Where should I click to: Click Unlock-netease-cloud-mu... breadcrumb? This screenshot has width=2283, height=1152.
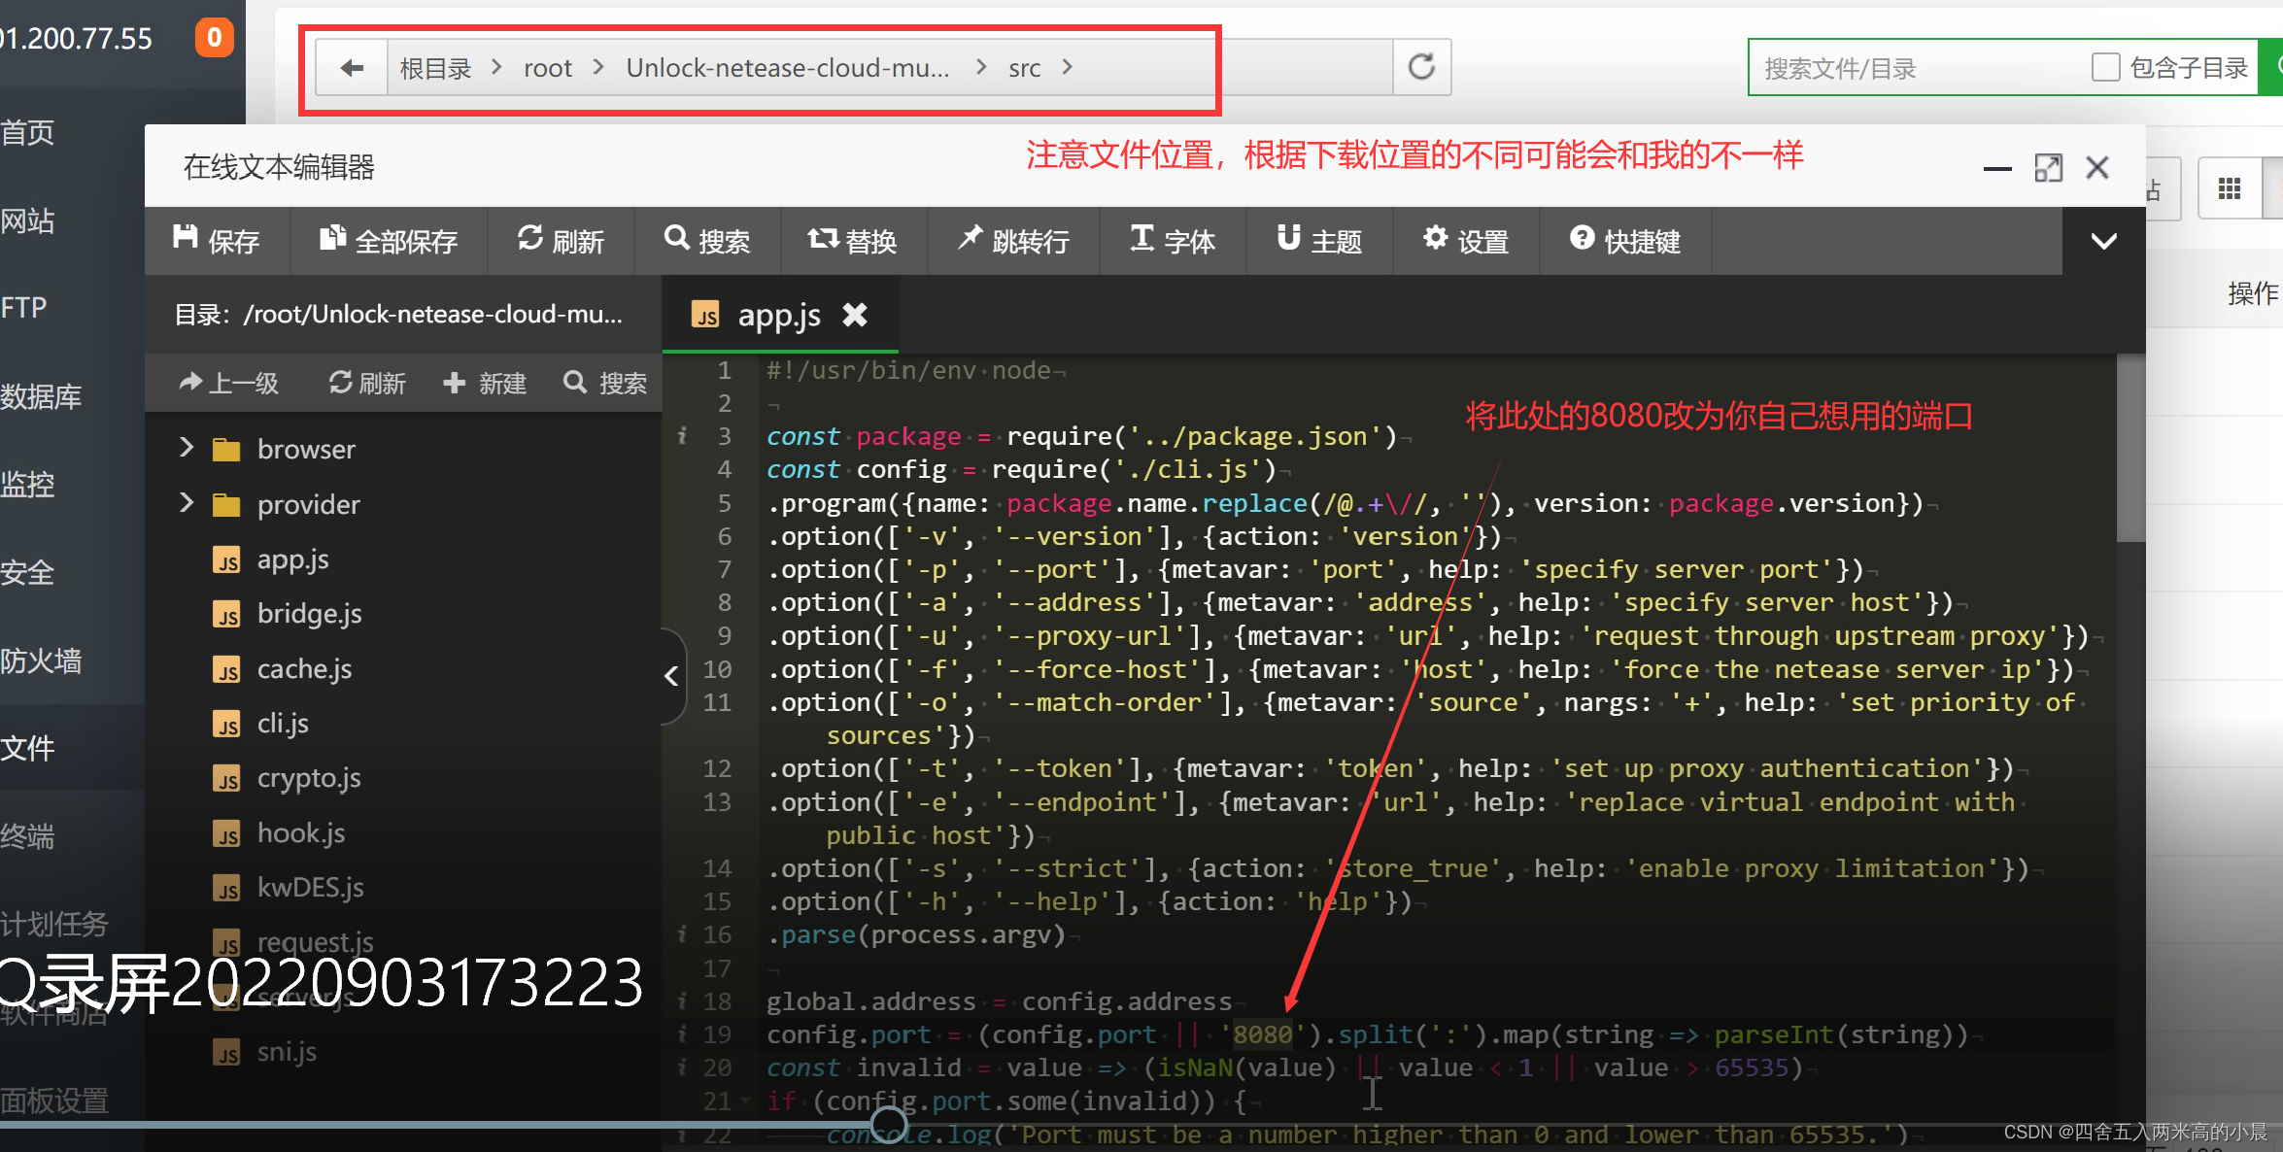788,68
